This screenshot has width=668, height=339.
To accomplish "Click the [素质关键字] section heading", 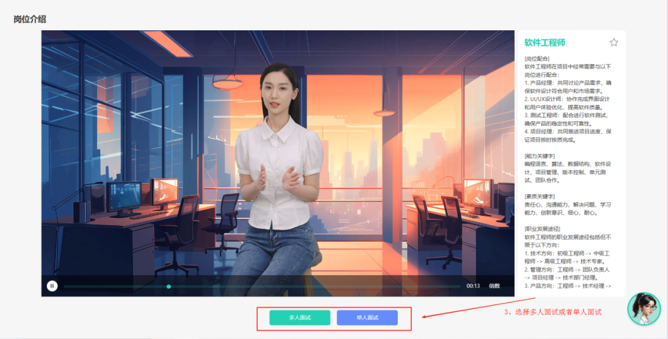I will (539, 196).
